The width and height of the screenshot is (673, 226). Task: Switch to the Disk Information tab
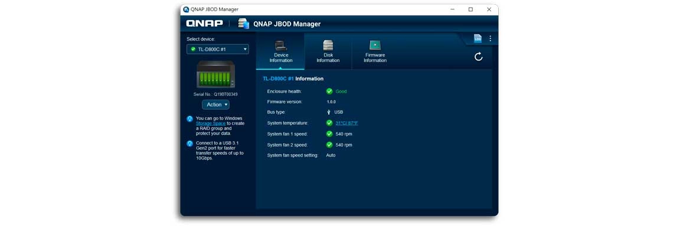(328, 52)
